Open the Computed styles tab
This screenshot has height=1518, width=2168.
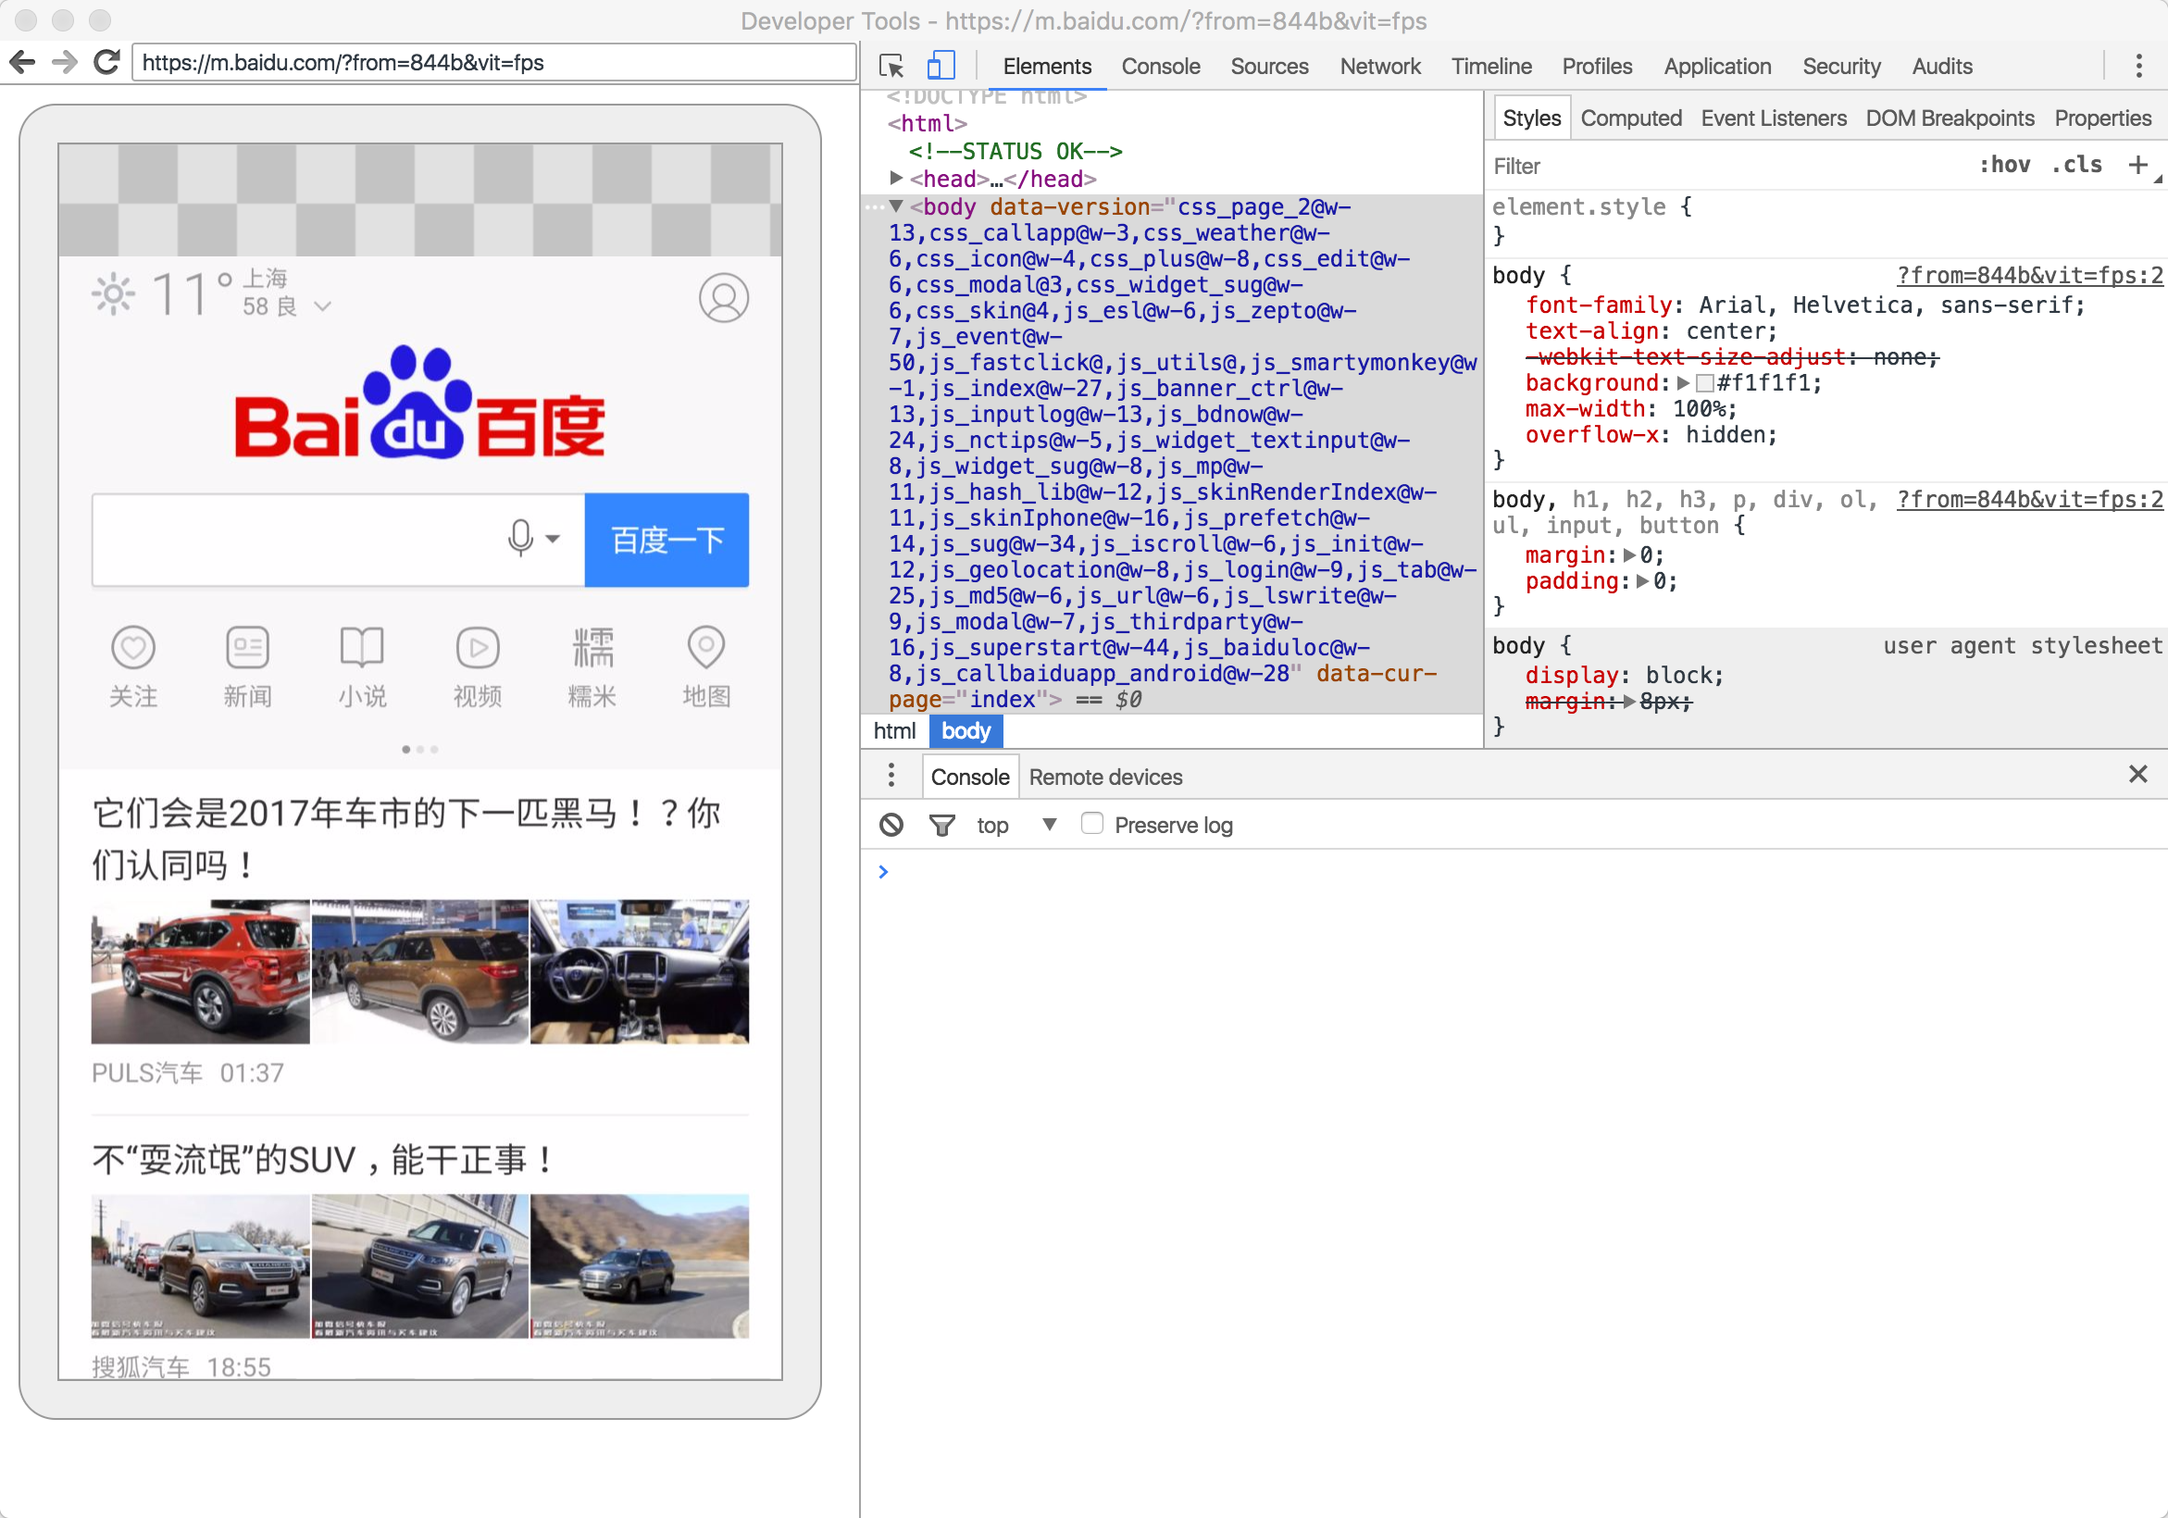(x=1631, y=118)
